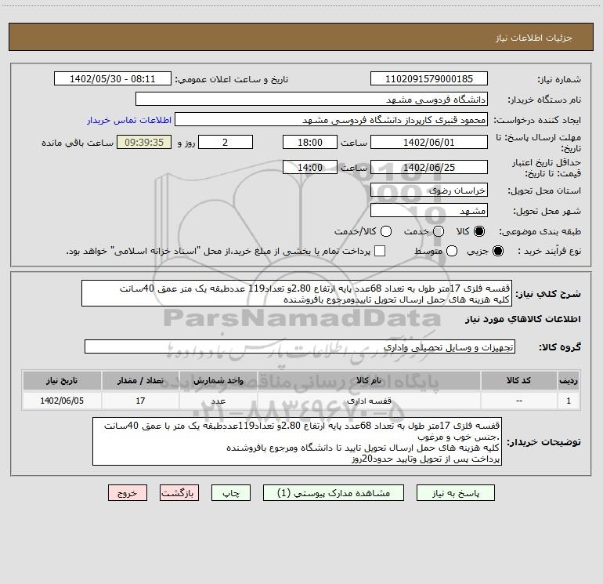This screenshot has width=603, height=584.
Task: Click the اطلاعات کالاهای مورد نیاز heading
Action: [522, 320]
